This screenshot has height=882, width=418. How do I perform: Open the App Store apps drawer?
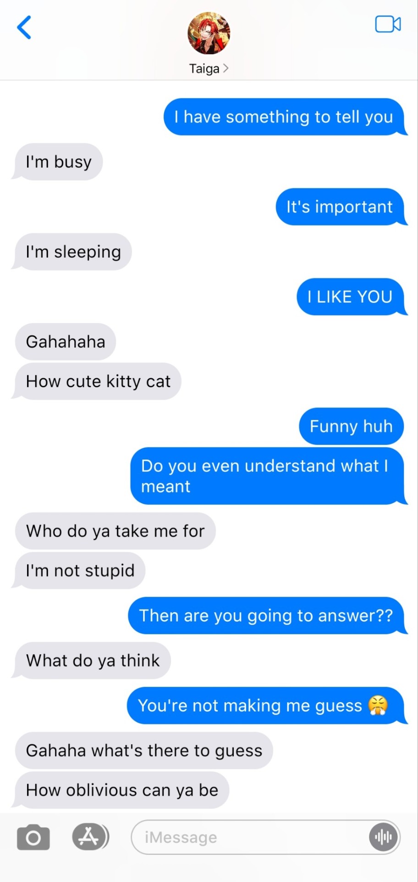point(90,837)
